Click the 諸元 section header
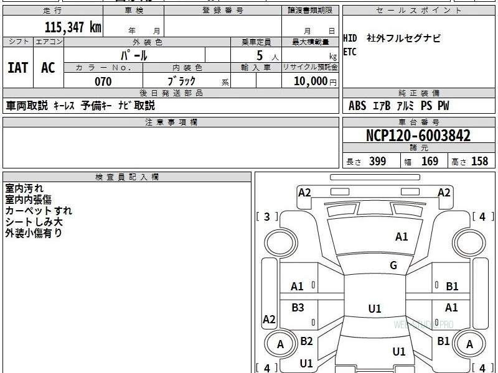498x373 pixels. pos(418,148)
